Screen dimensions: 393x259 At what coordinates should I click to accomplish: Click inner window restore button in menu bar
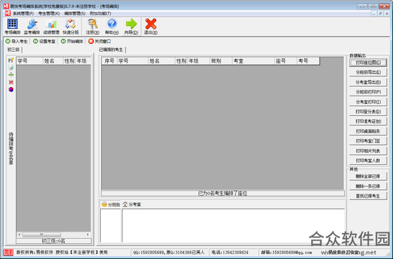coord(380,14)
